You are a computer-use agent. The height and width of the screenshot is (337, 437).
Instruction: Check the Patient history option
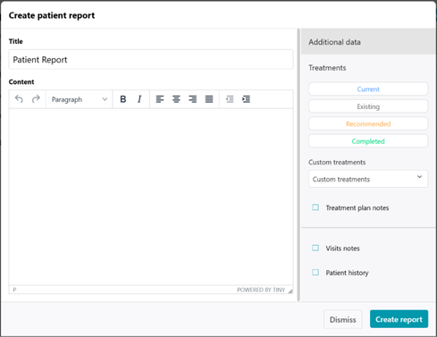click(315, 273)
